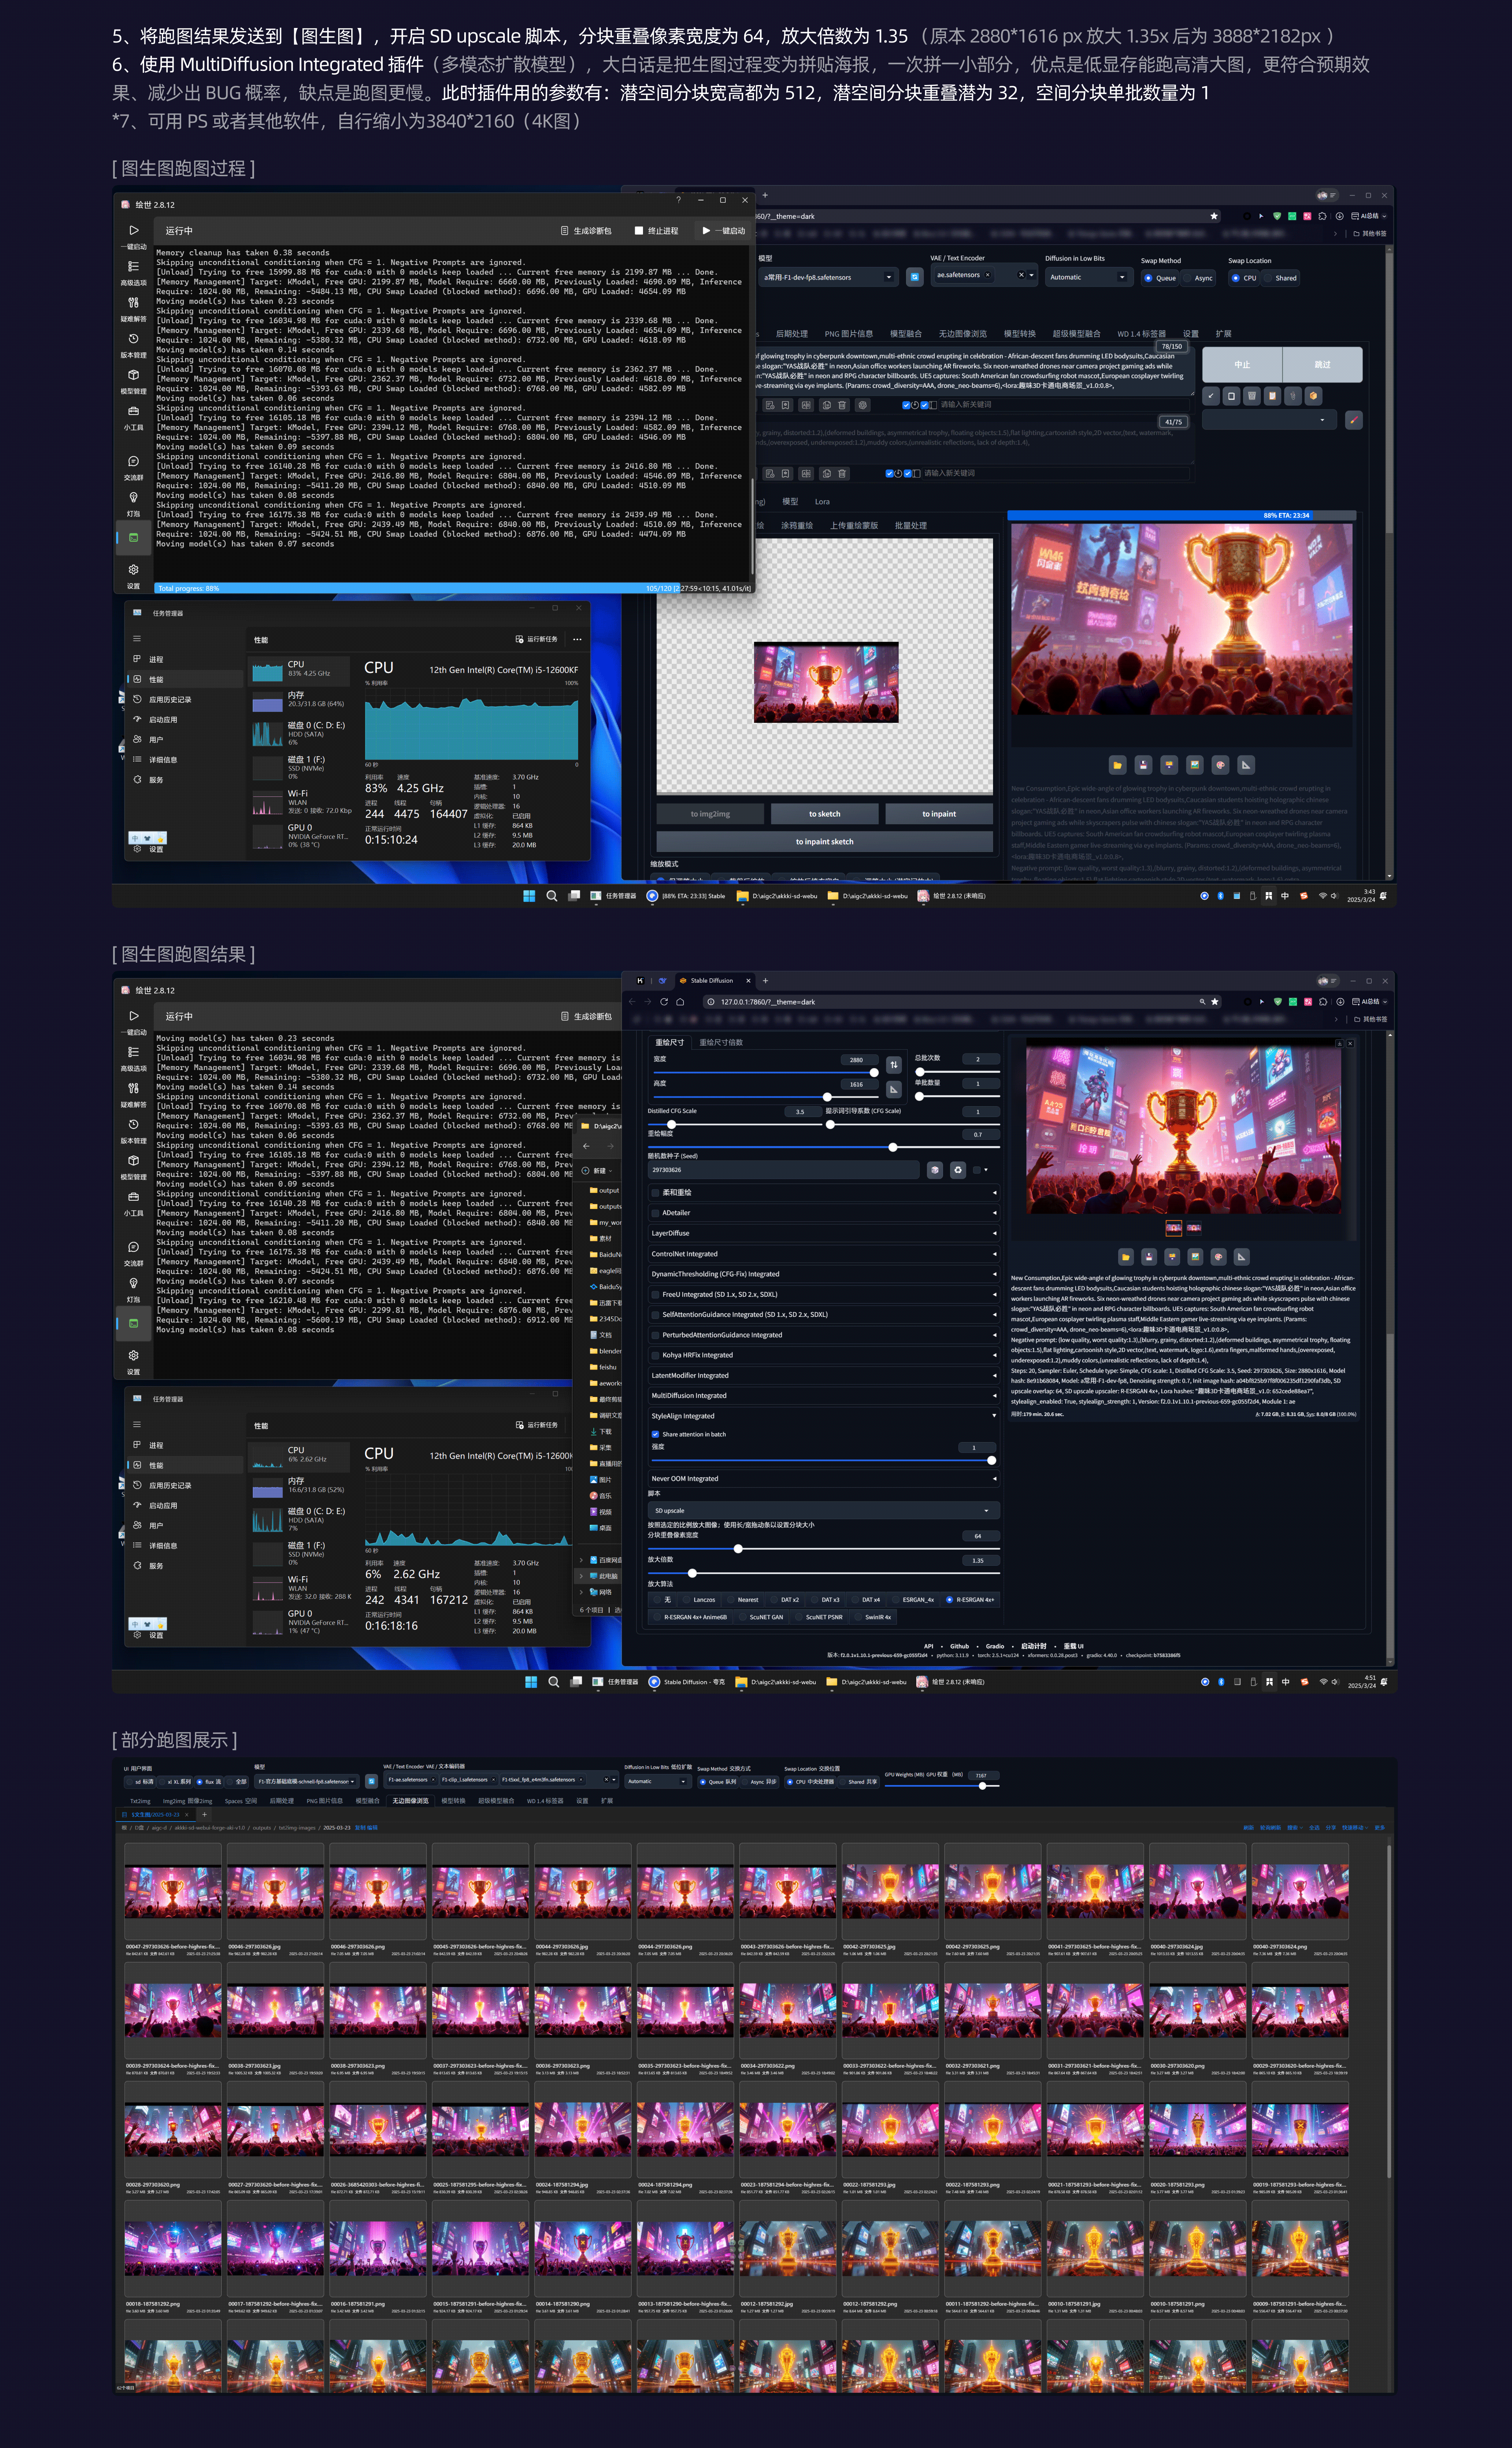
Task: Click the to inpaint sketch button
Action: pyautogui.click(x=825, y=842)
